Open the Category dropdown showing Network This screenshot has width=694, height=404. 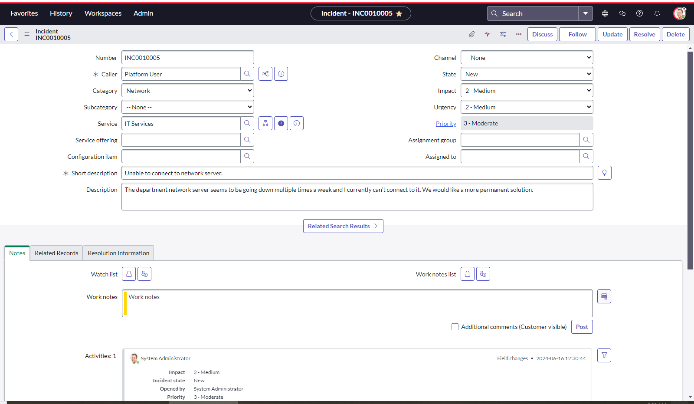(187, 90)
